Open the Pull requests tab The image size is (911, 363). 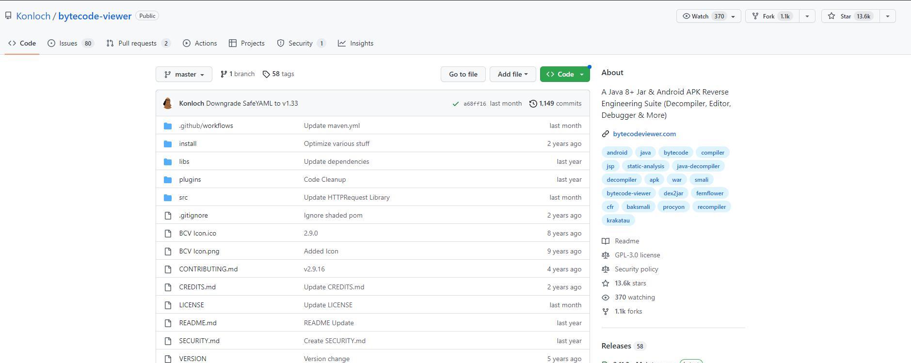[x=138, y=43]
